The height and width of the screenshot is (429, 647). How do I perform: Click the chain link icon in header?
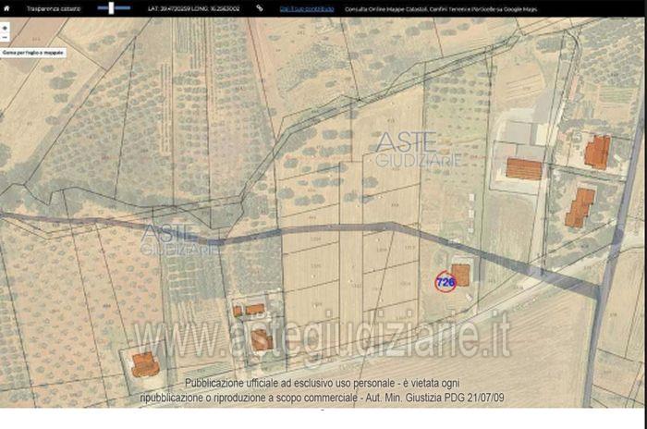pos(259,8)
